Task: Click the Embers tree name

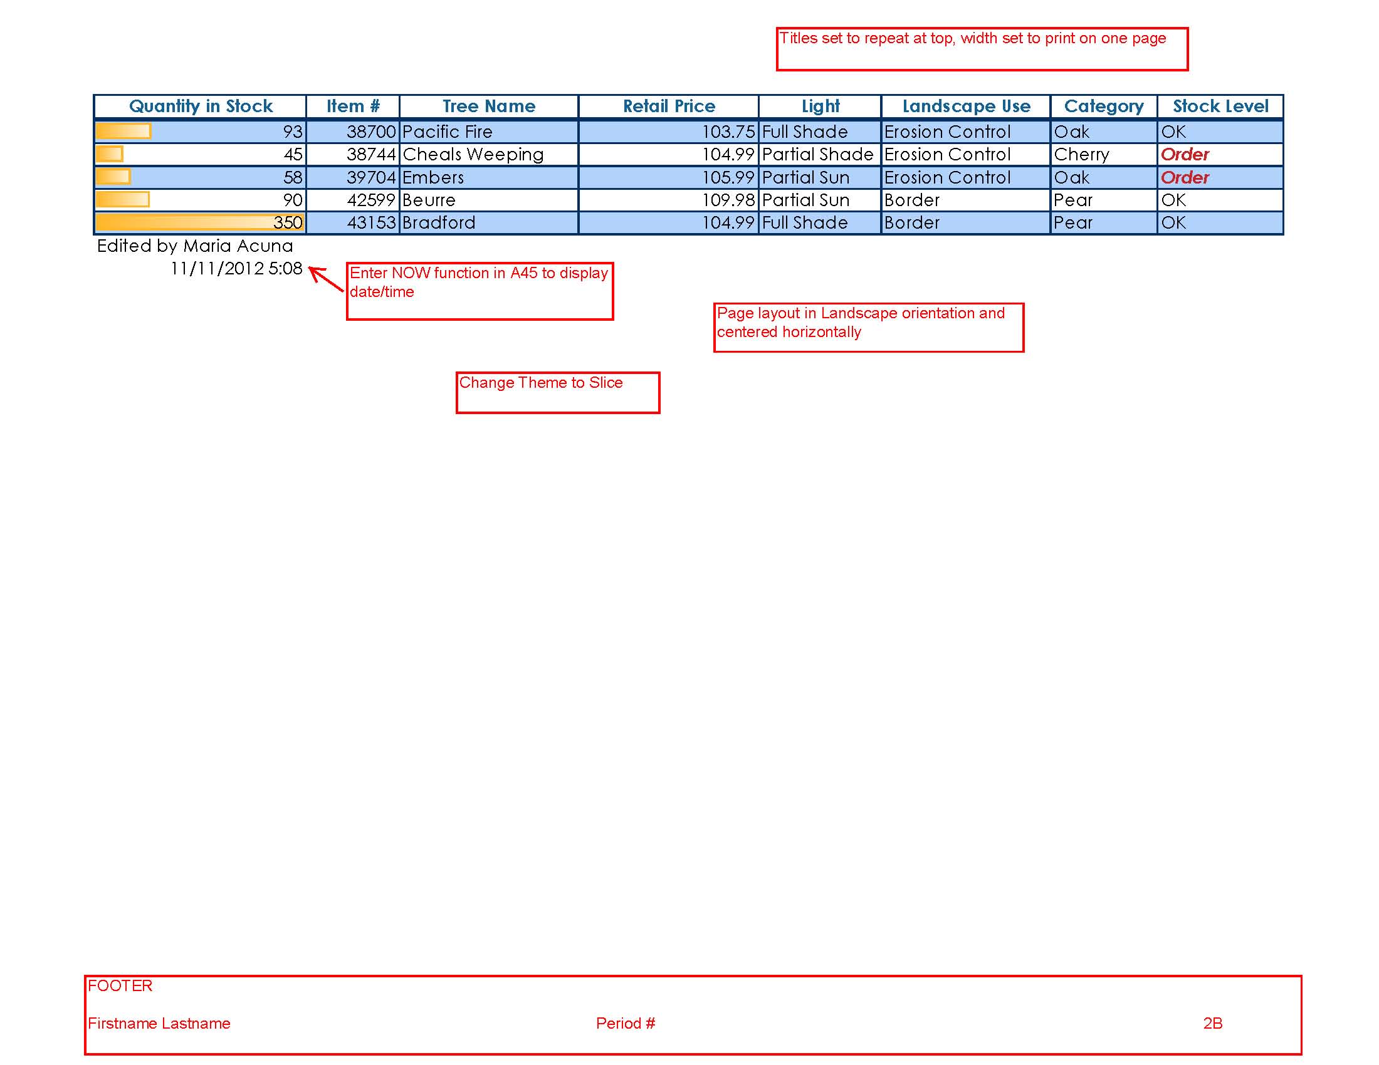Action: [x=489, y=177]
